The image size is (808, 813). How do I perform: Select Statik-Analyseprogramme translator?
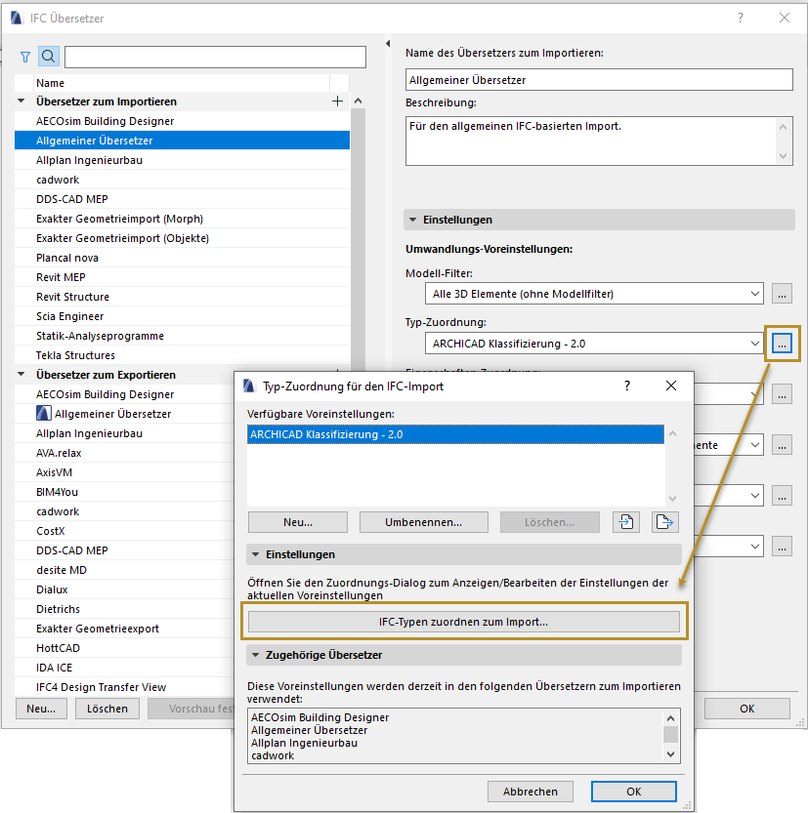point(182,336)
